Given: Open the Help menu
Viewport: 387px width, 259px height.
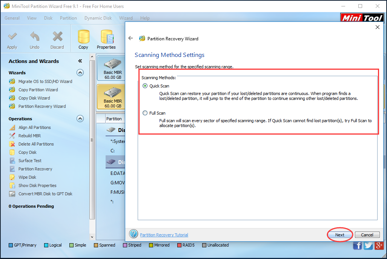Looking at the screenshot, I should click(x=145, y=18).
